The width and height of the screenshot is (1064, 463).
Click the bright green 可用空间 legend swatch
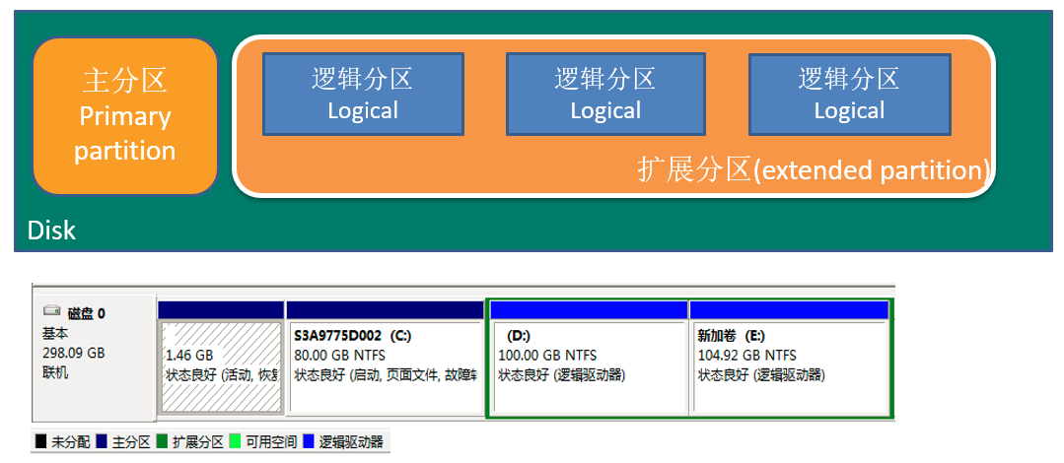pyautogui.click(x=236, y=442)
